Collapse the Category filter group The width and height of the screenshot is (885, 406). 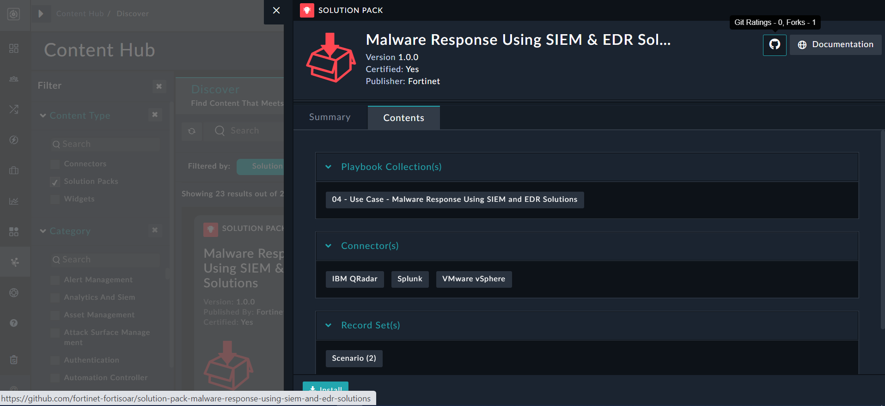click(43, 231)
